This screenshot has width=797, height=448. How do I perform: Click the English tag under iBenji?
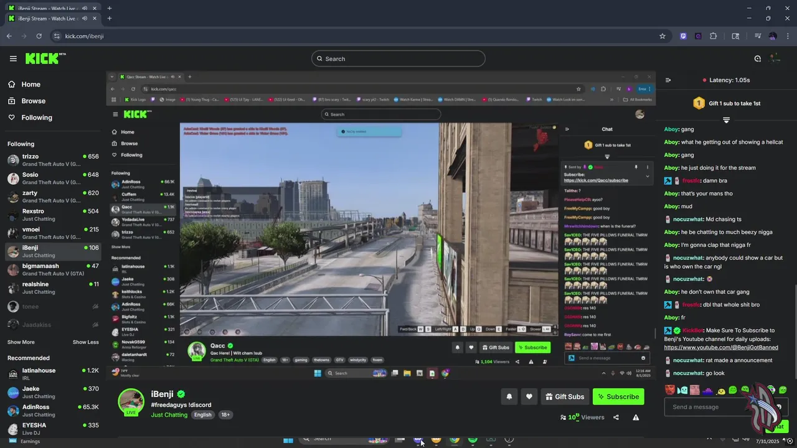pyautogui.click(x=202, y=415)
